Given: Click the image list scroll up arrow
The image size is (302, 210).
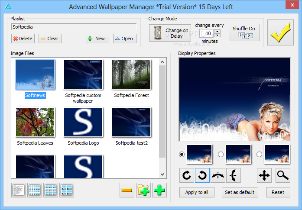Looking at the screenshot, I should pyautogui.click(x=162, y=62).
